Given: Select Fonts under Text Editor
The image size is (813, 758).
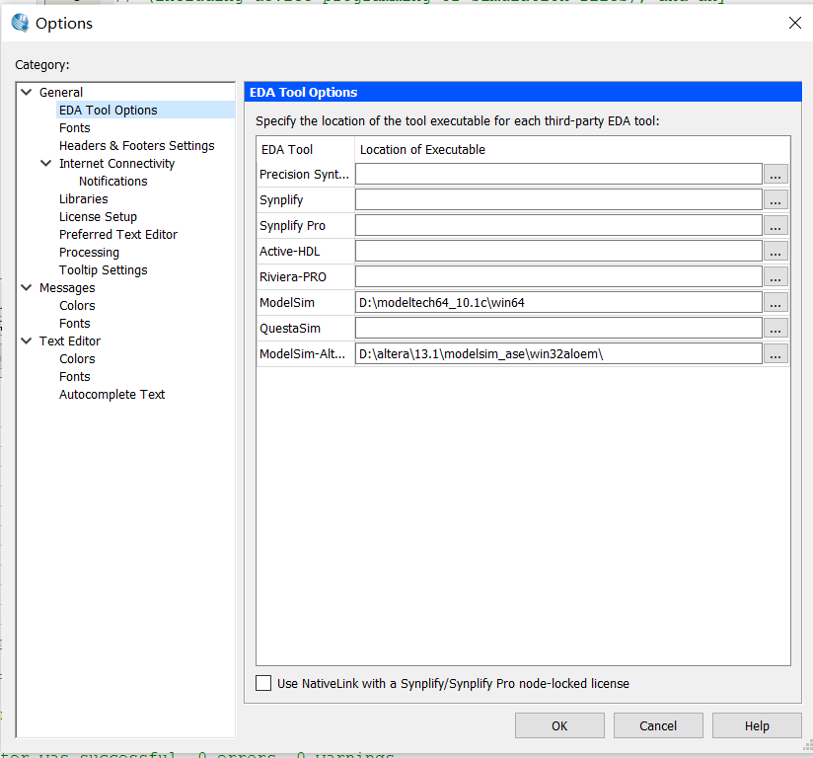Looking at the screenshot, I should [75, 377].
